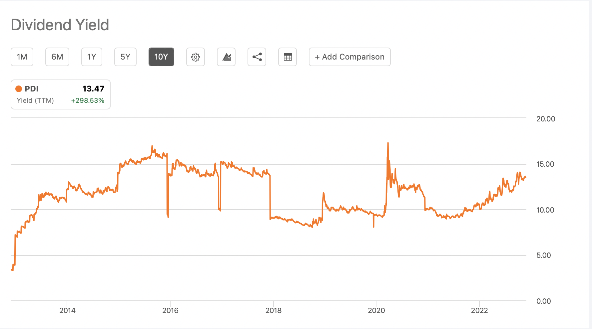
Task: Click the Dividend Yield heading
Action: click(x=60, y=25)
